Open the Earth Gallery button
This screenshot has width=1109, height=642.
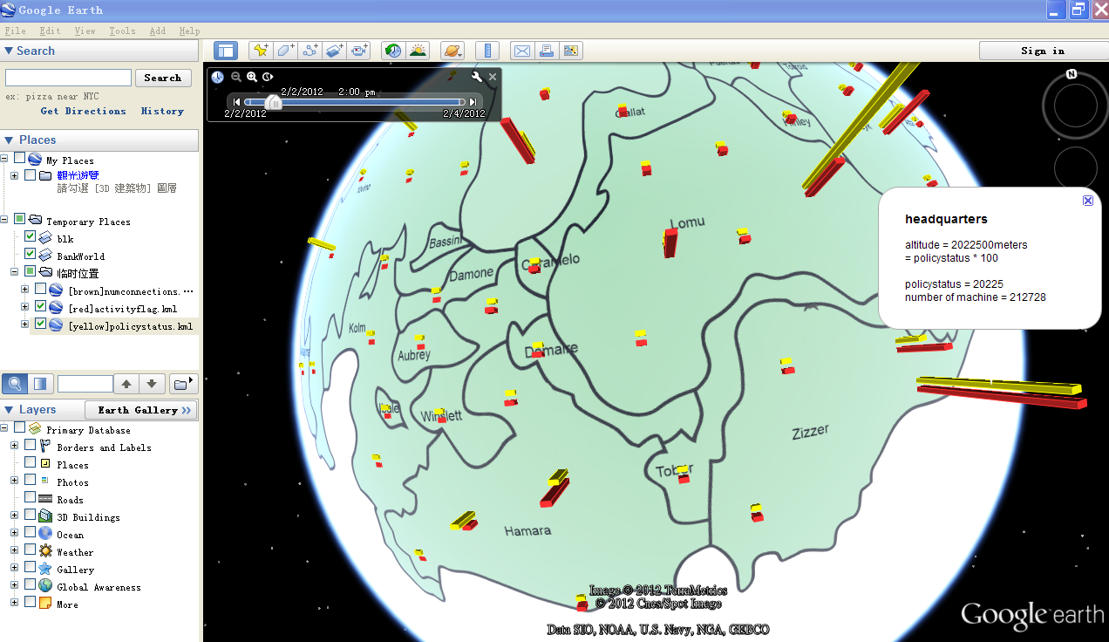[x=141, y=410]
